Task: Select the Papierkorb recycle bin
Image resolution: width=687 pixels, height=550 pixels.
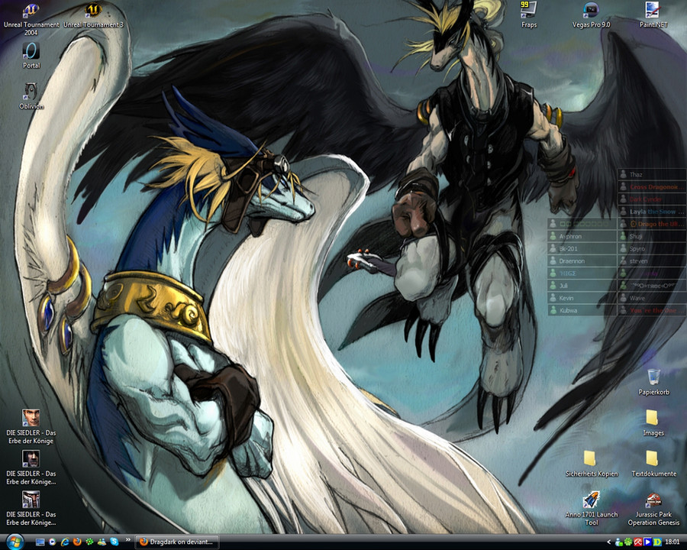Action: [653, 382]
